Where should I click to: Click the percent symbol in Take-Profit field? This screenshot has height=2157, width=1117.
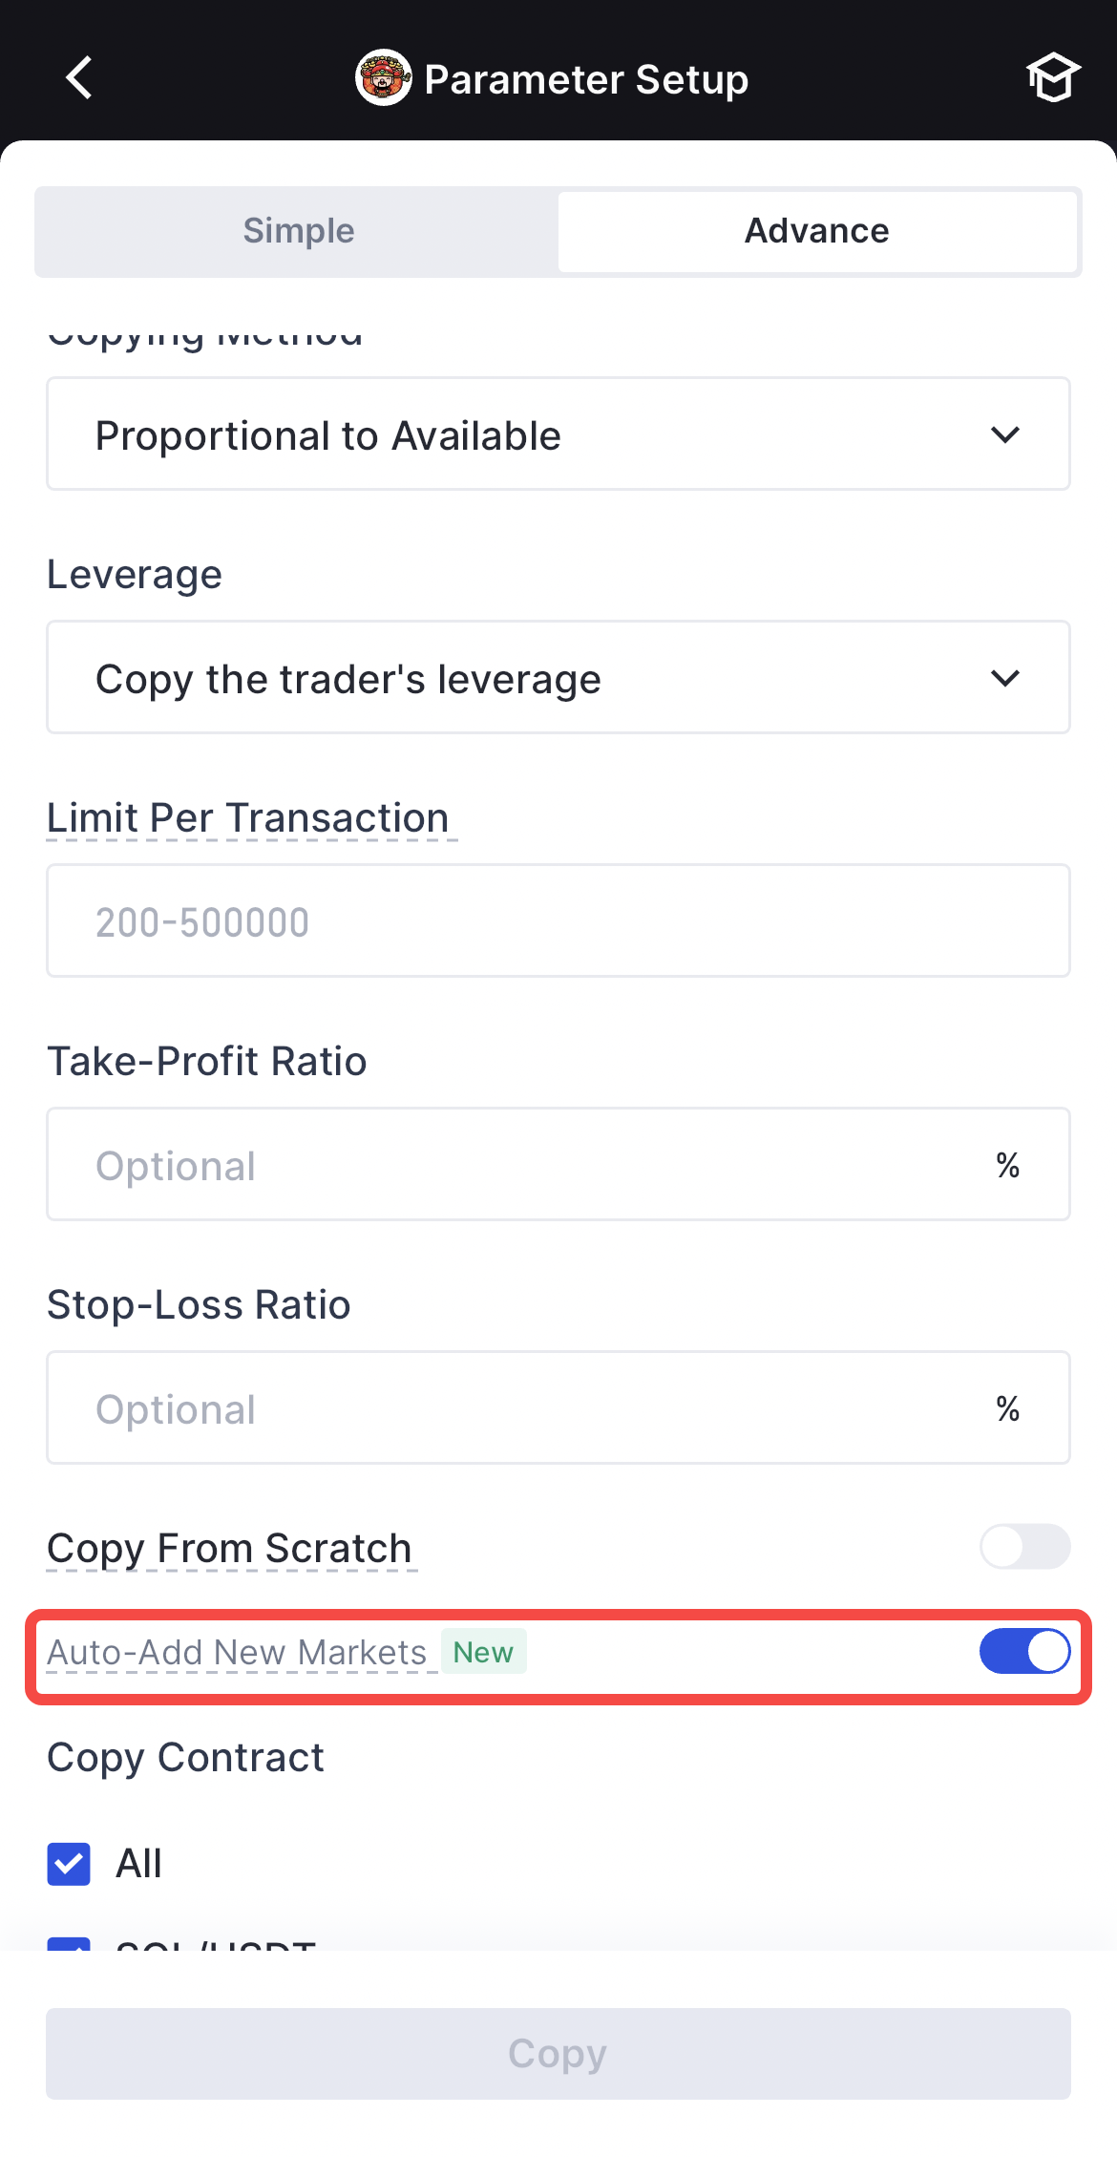point(1007,1165)
